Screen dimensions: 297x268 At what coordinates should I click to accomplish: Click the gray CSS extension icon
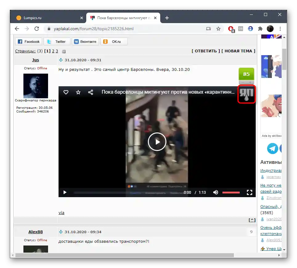coord(241,29)
